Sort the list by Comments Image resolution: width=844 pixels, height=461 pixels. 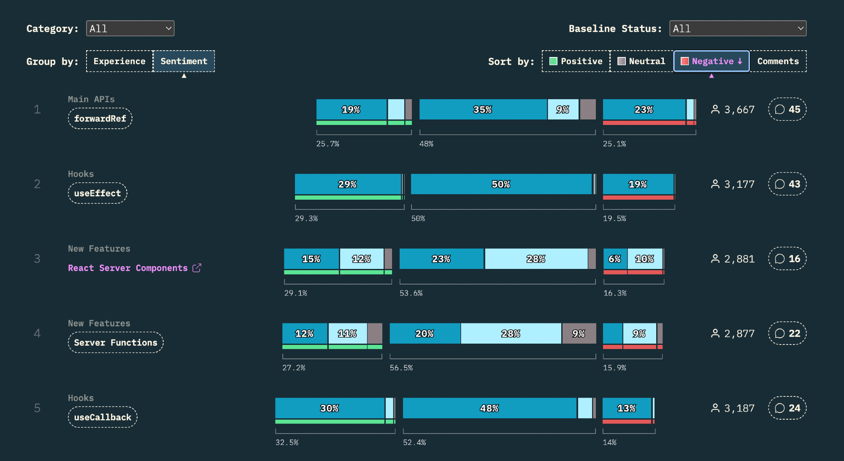tap(778, 61)
